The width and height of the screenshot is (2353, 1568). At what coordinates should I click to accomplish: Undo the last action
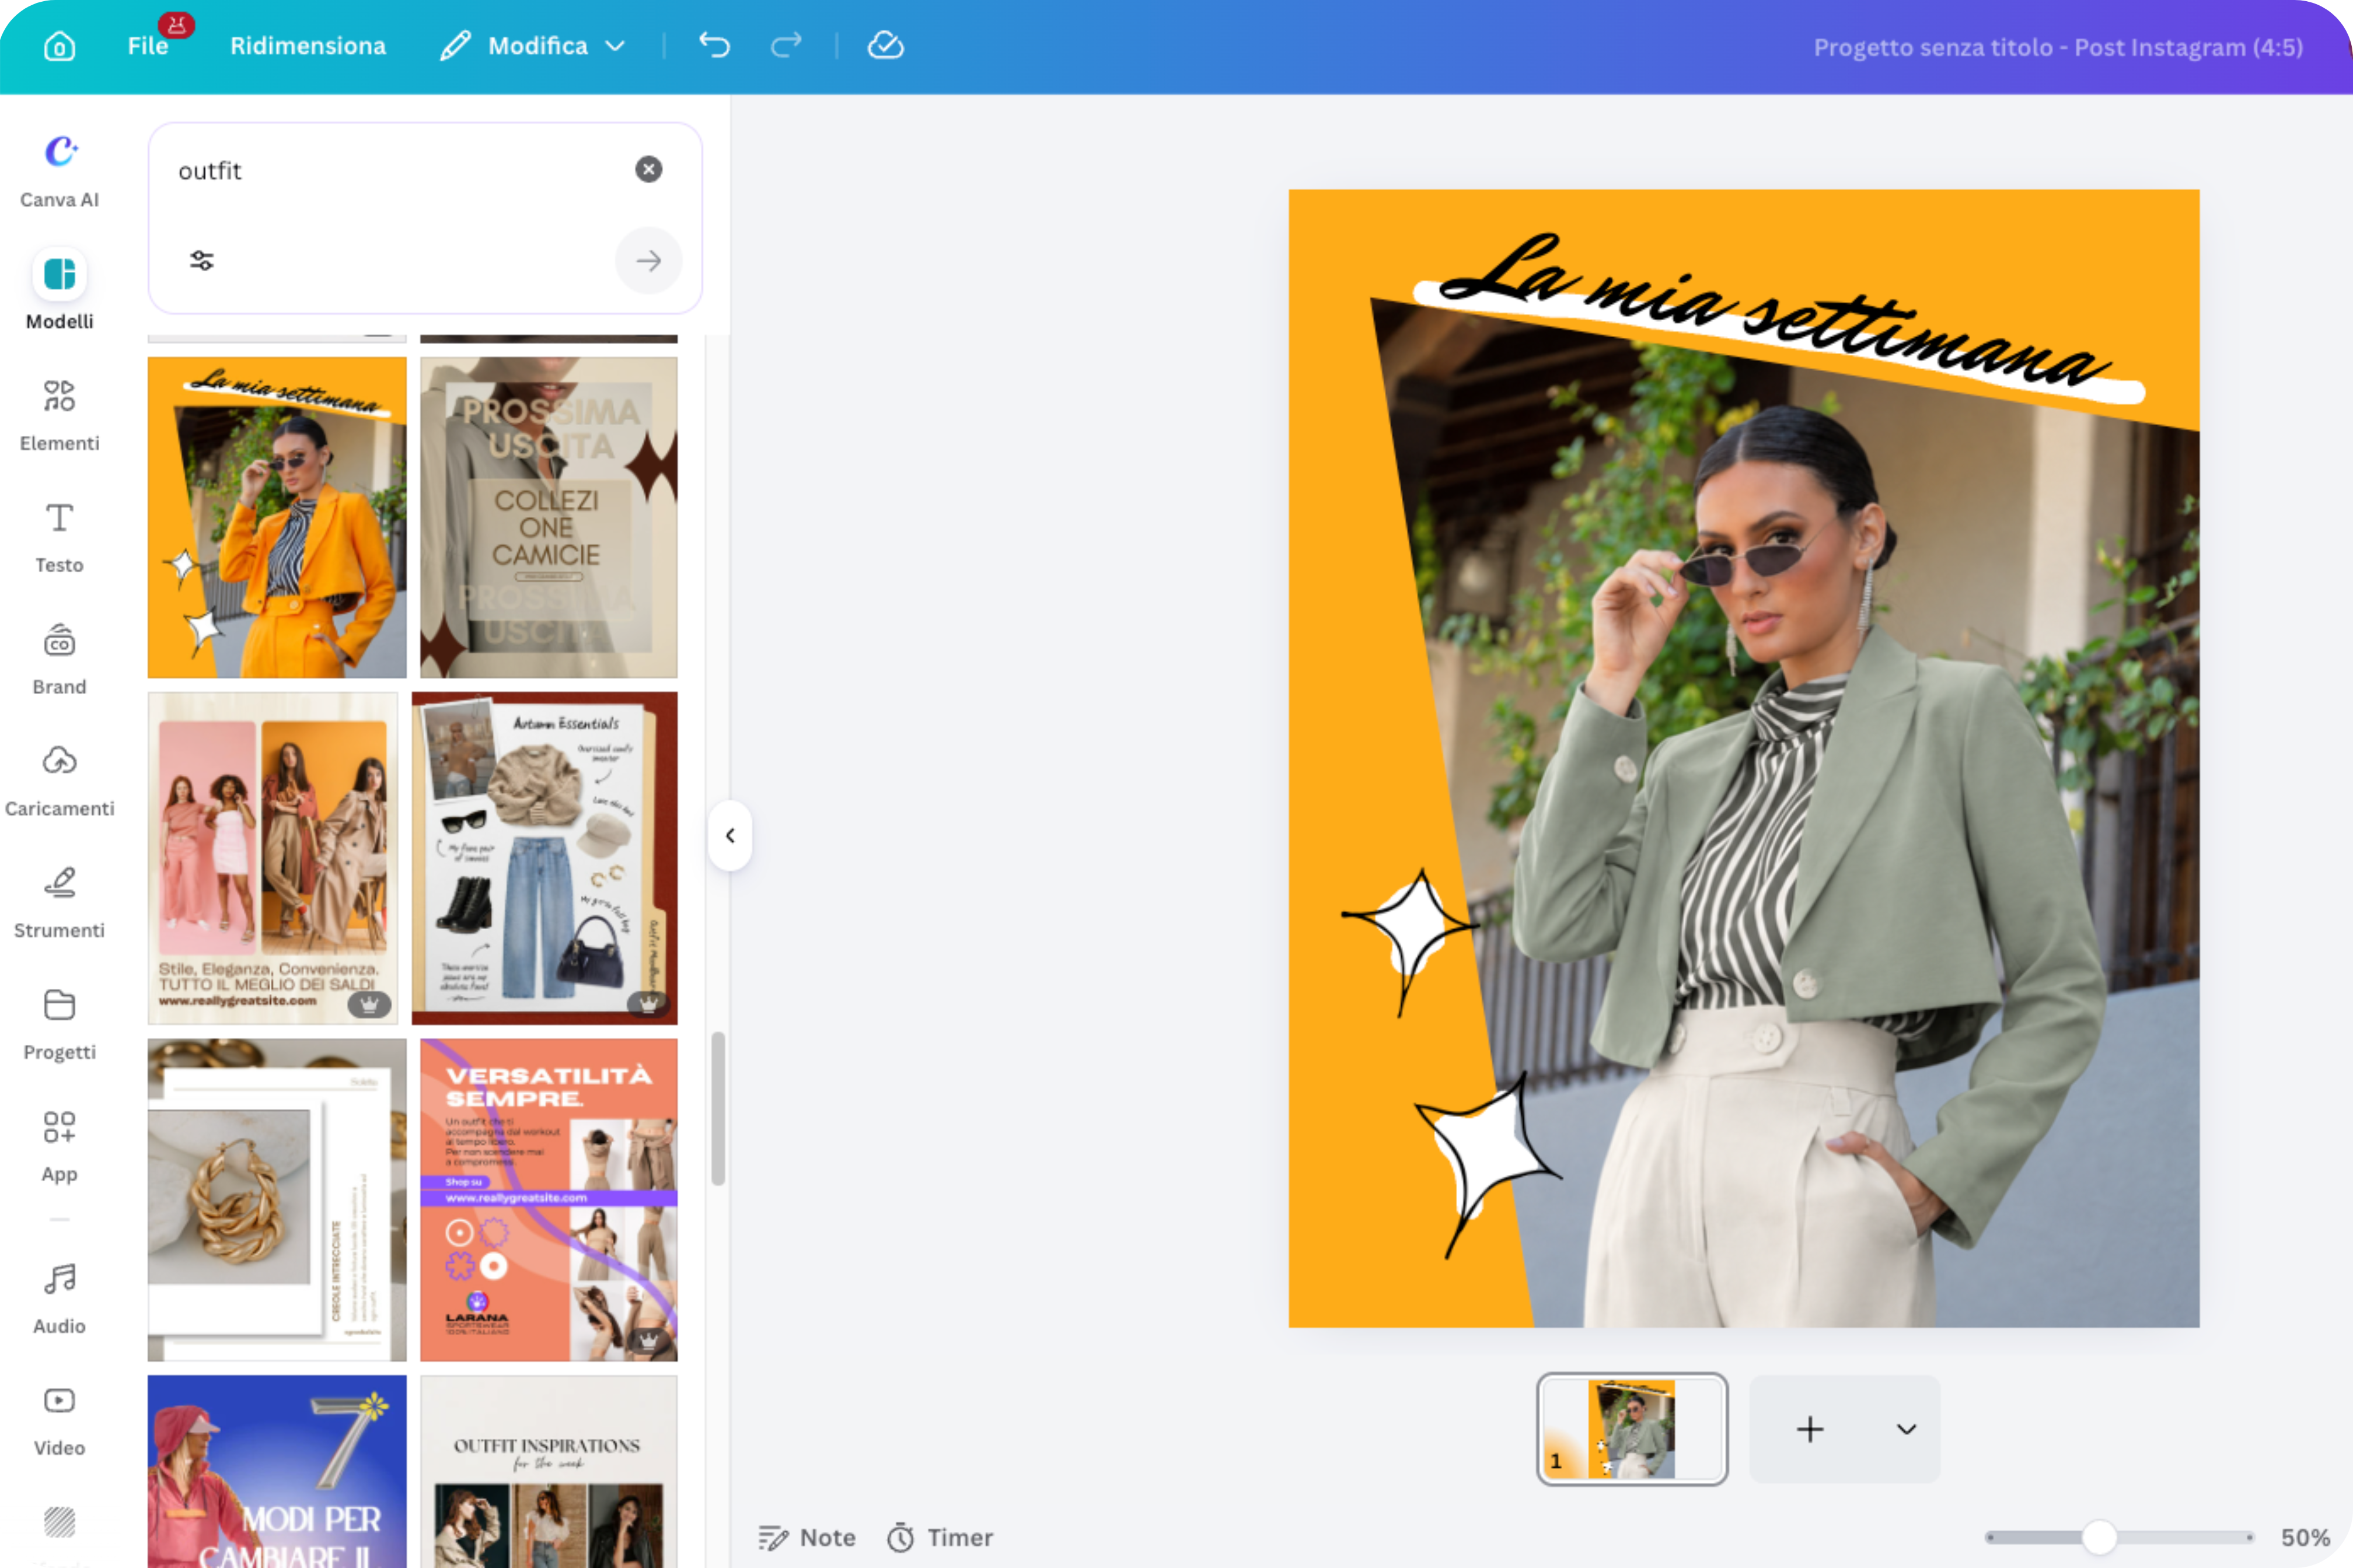tap(714, 46)
